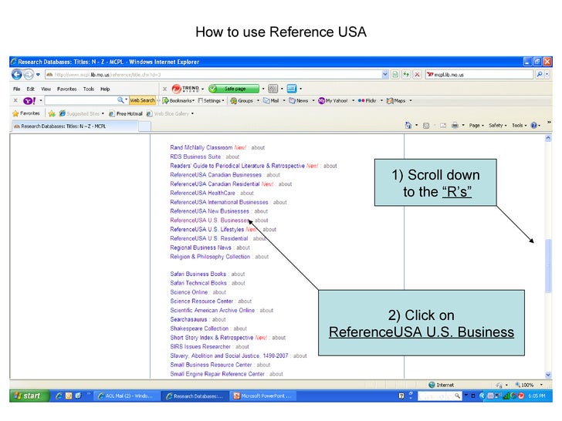Click the Compatibility View icon in address bar
The width and height of the screenshot is (562, 421).
pyautogui.click(x=395, y=75)
